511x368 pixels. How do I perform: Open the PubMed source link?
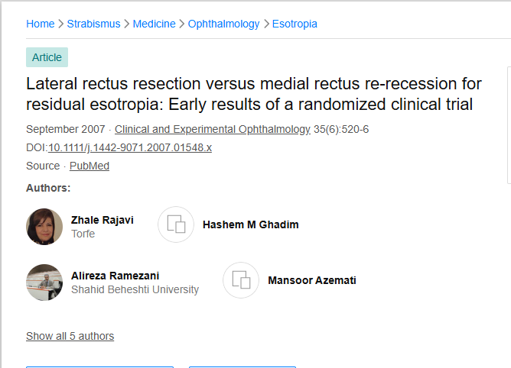[89, 166]
